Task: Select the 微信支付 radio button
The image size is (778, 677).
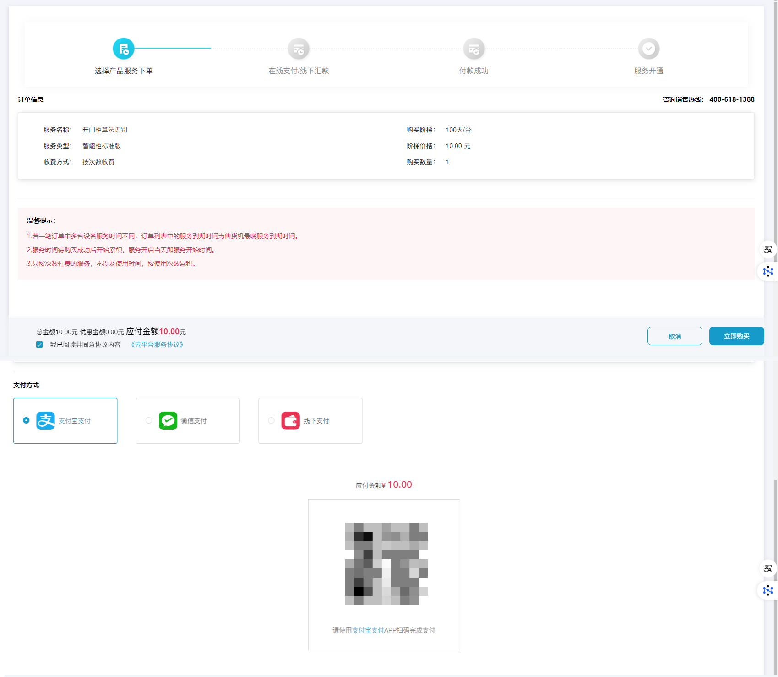Action: [x=149, y=420]
